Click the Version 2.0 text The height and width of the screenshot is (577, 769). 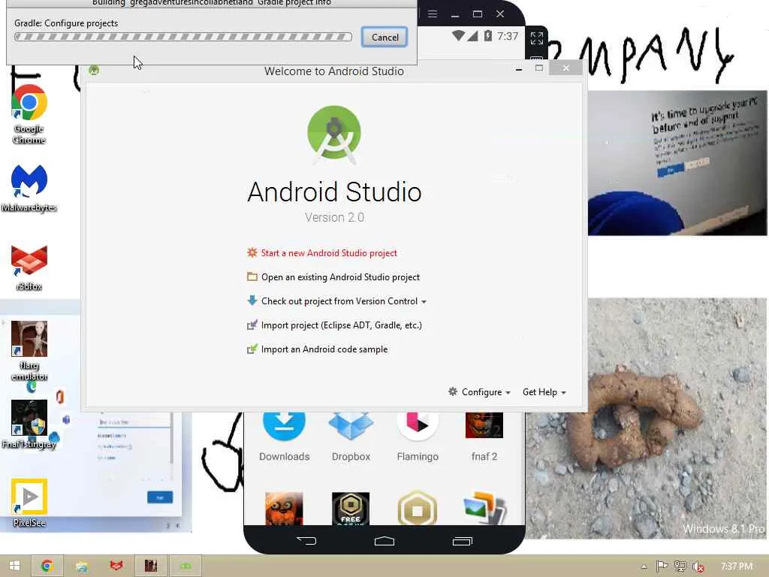click(334, 217)
